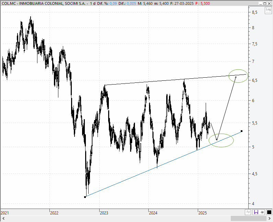
Task: Select the lower endpoint handle of the blue trendline
Action: 85,197
